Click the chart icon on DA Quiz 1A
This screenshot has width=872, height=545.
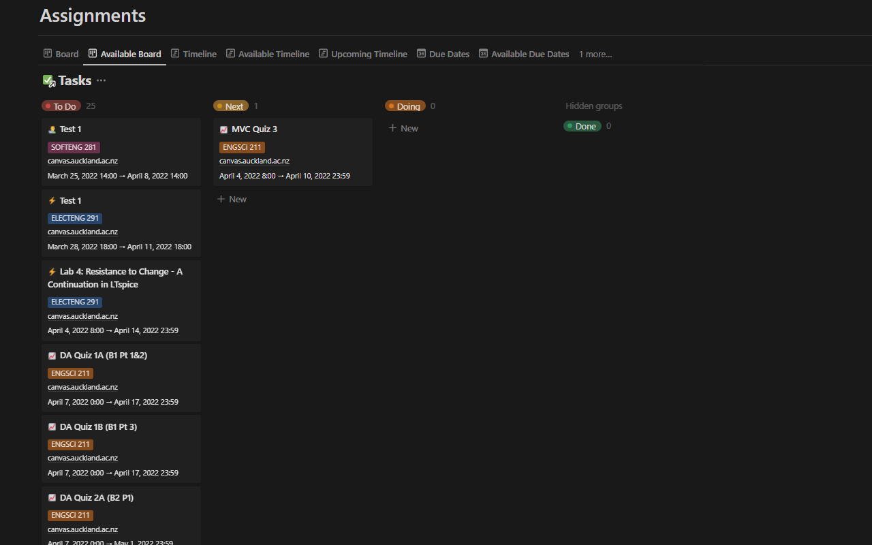[x=52, y=356]
